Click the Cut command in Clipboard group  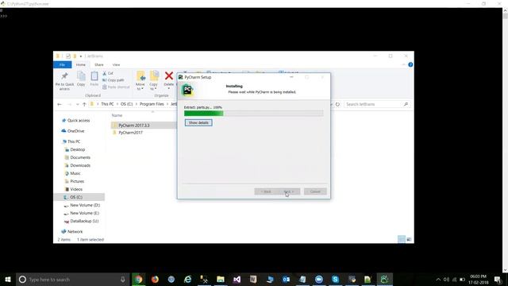click(108, 74)
